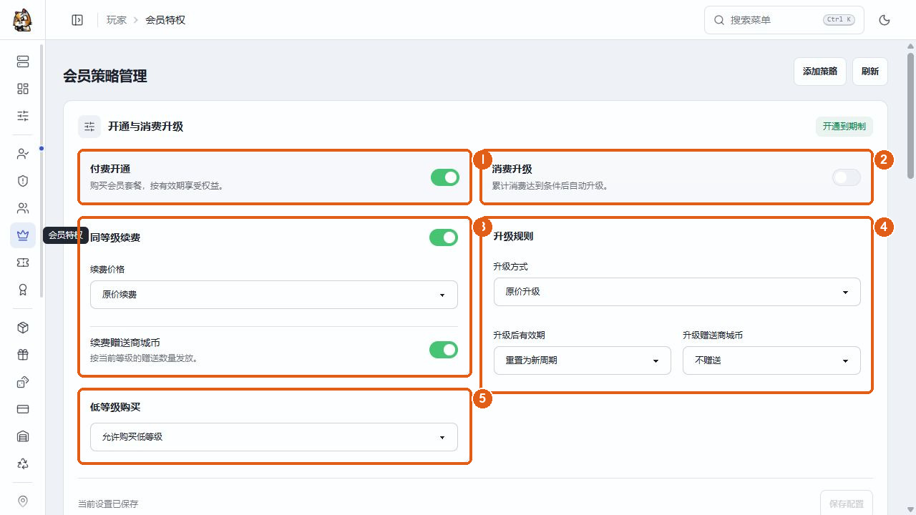
Task: Open the 续费价格 dropdown showing 原价续费
Action: tap(274, 295)
